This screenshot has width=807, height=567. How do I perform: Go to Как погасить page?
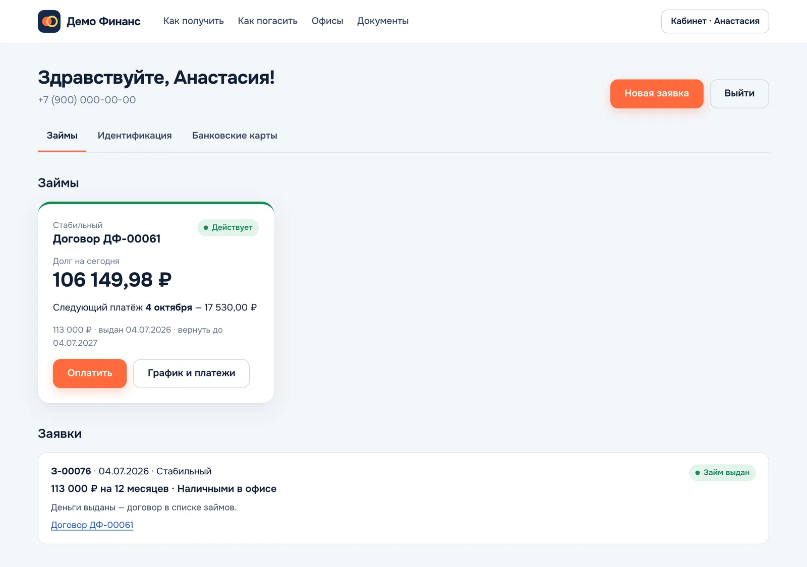267,21
